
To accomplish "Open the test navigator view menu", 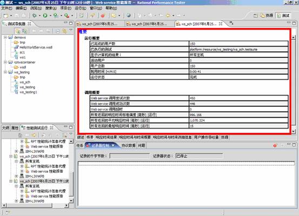I will coord(71,30).
